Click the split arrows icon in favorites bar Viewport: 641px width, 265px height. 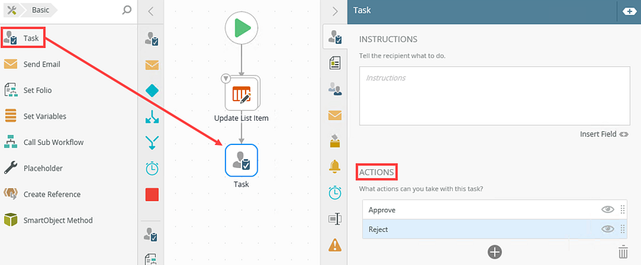pos(152,117)
